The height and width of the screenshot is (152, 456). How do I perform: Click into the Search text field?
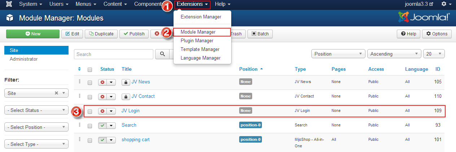tap(114, 54)
